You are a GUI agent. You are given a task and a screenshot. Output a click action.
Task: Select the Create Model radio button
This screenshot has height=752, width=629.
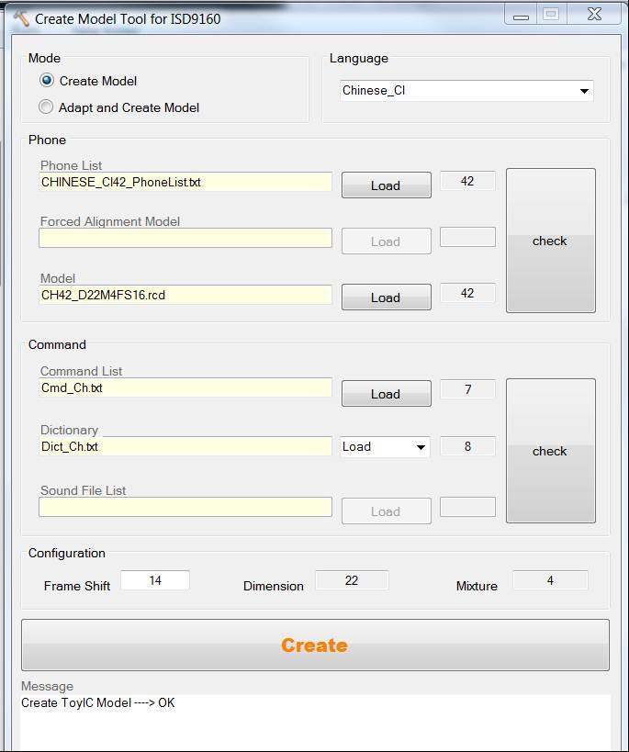(47, 80)
